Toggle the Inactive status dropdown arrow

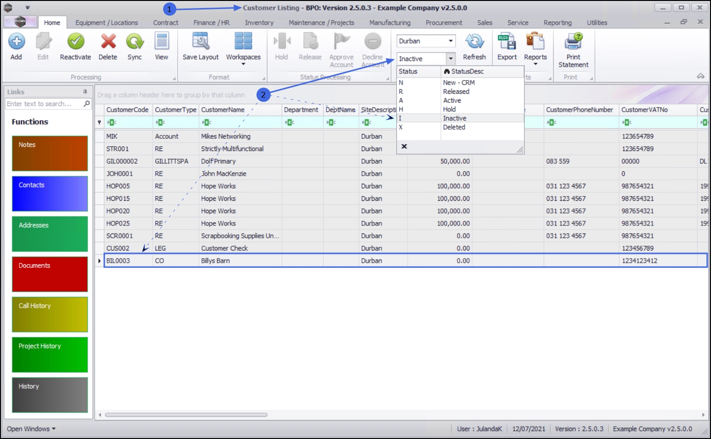451,59
